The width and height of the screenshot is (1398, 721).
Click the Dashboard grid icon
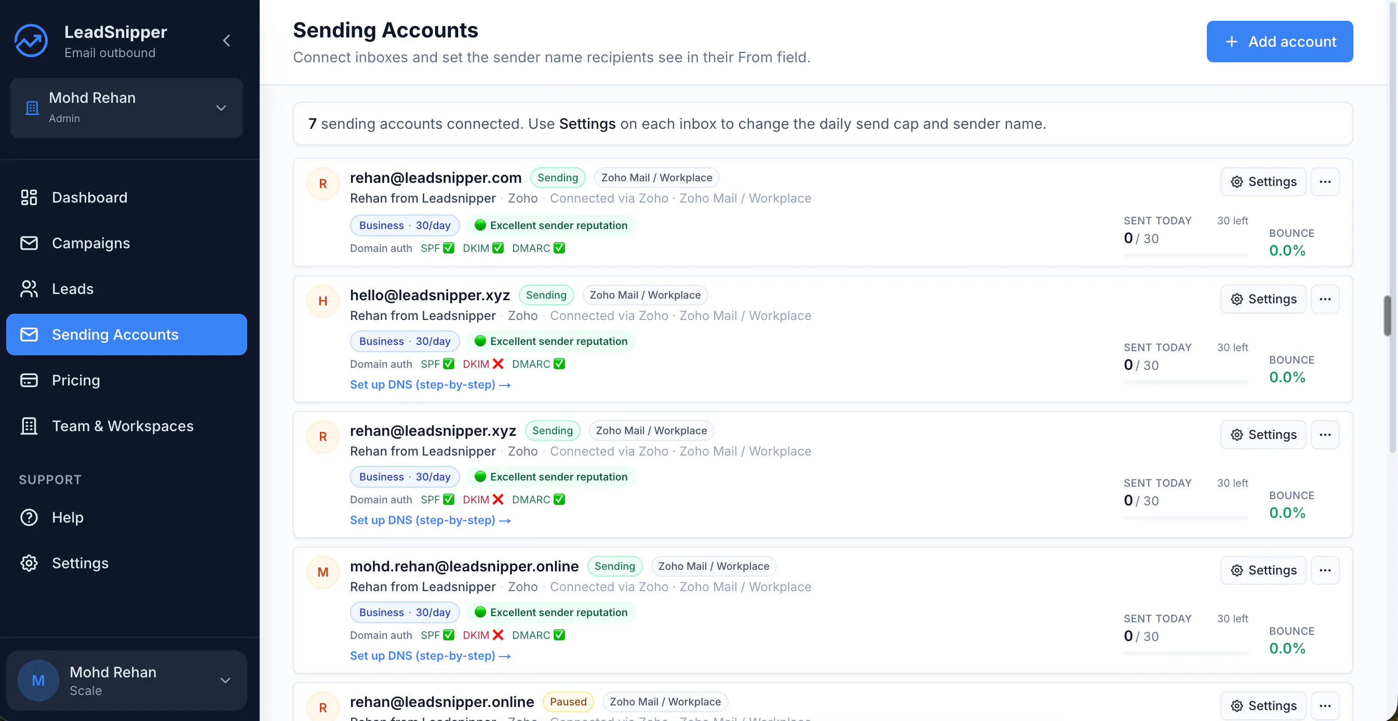click(29, 197)
